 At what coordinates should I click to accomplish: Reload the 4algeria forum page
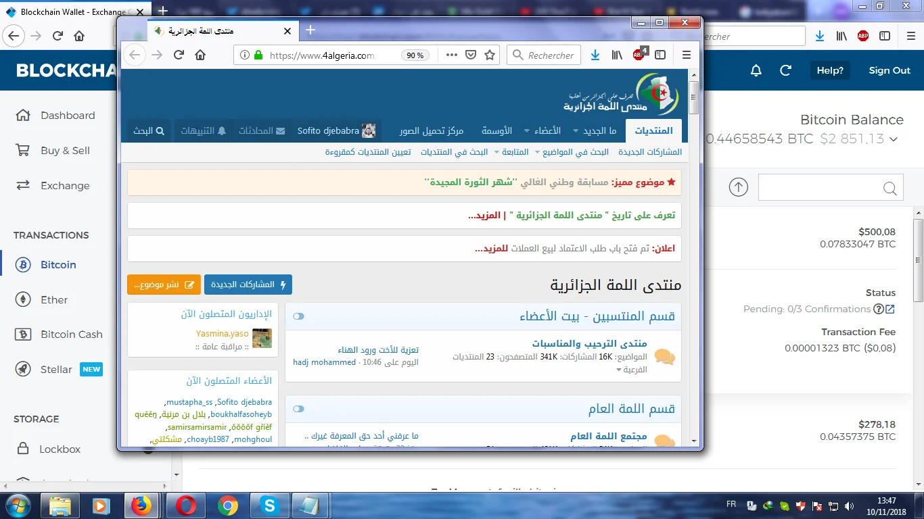tap(179, 55)
